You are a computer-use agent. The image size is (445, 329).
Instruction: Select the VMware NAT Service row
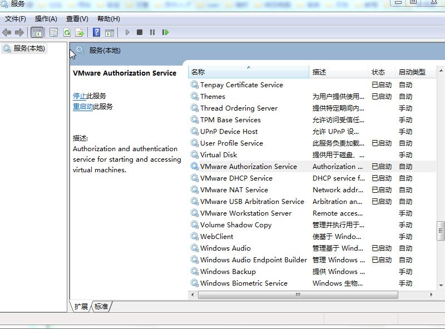312,190
